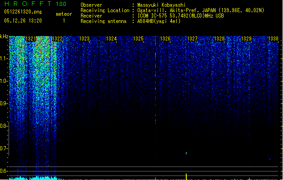Click the 1328 time marker
The height and width of the screenshot is (180, 283).
(219, 39)
